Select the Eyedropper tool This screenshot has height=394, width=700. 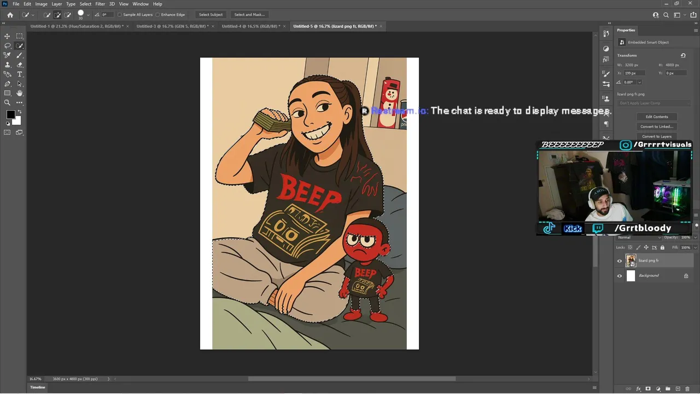coord(7,55)
